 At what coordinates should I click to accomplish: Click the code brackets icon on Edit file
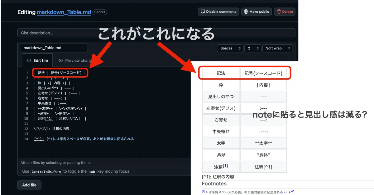coord(29,61)
